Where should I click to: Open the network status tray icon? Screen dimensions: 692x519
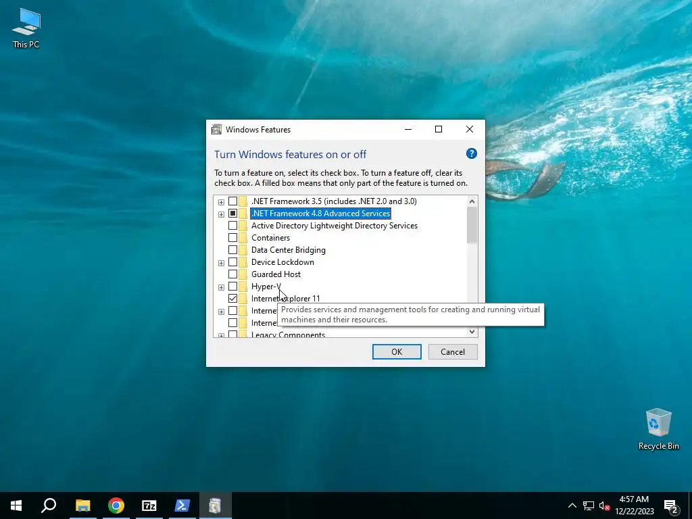pyautogui.click(x=589, y=505)
